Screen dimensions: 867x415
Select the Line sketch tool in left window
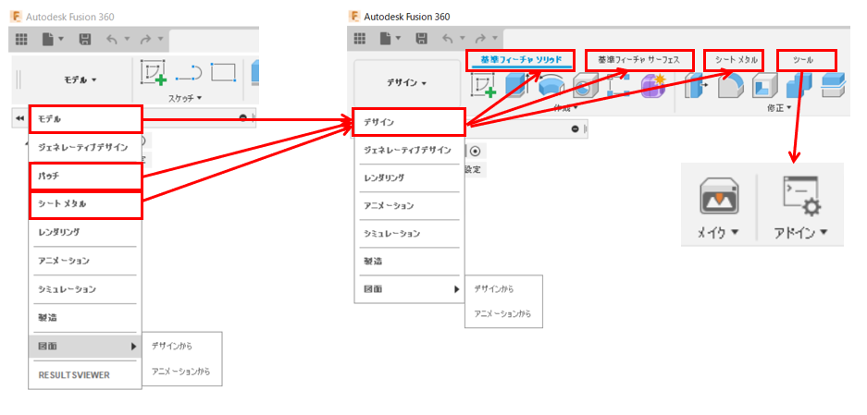pyautogui.click(x=189, y=74)
